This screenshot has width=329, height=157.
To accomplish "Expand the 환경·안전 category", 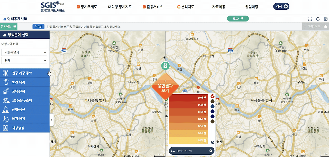I will point(25,119).
